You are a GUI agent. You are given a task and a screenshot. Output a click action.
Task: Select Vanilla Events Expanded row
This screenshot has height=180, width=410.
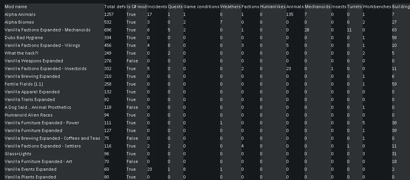click(30, 169)
